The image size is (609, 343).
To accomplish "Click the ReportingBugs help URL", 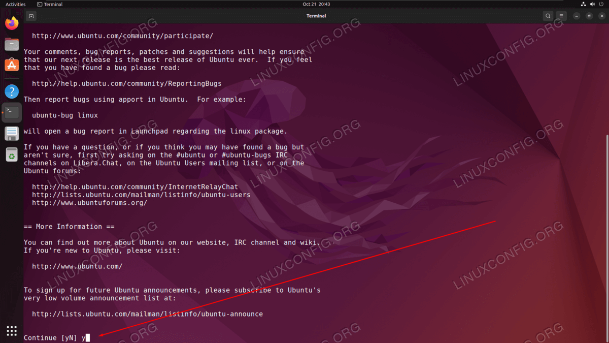I will tap(127, 83).
